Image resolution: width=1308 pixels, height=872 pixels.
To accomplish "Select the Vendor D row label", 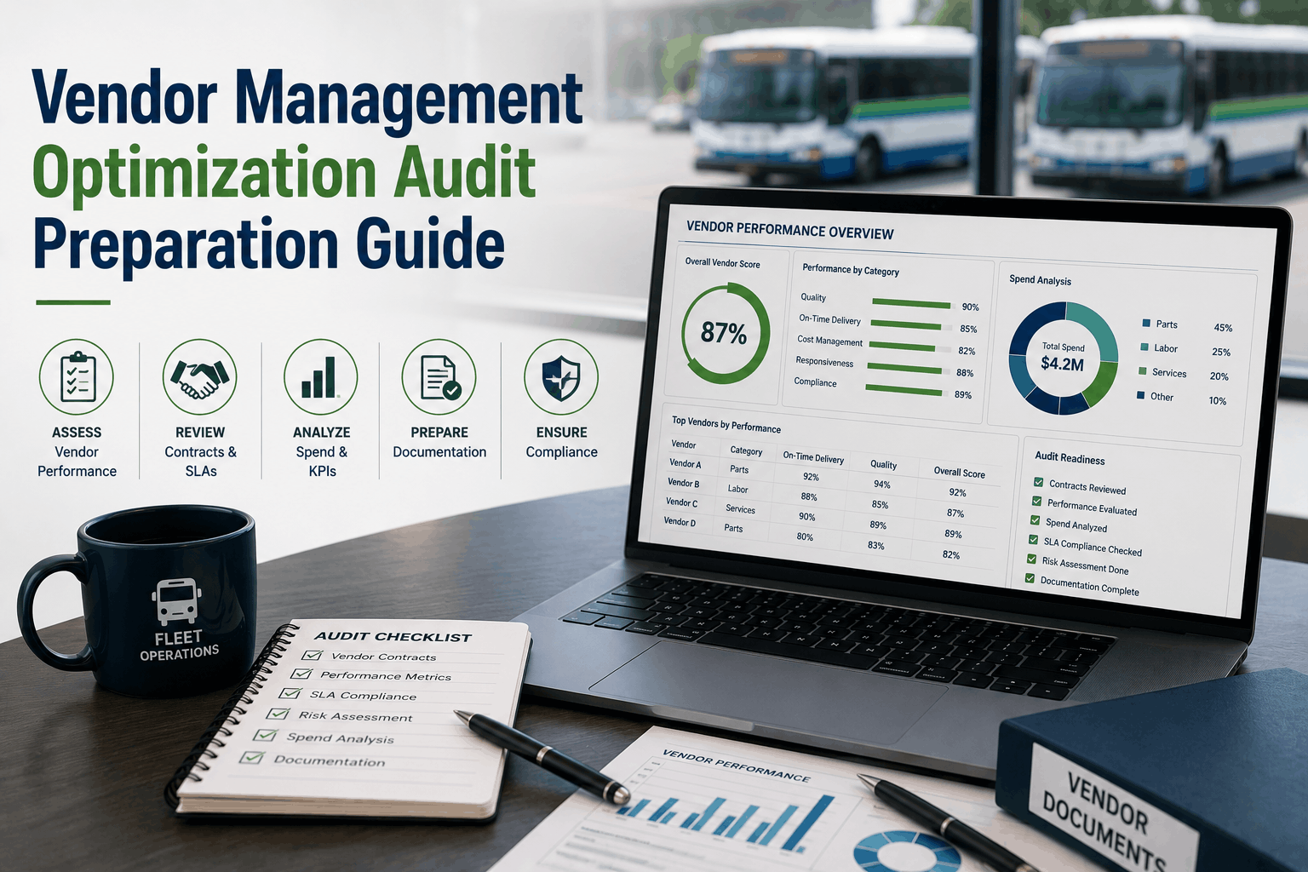I will pos(680,521).
